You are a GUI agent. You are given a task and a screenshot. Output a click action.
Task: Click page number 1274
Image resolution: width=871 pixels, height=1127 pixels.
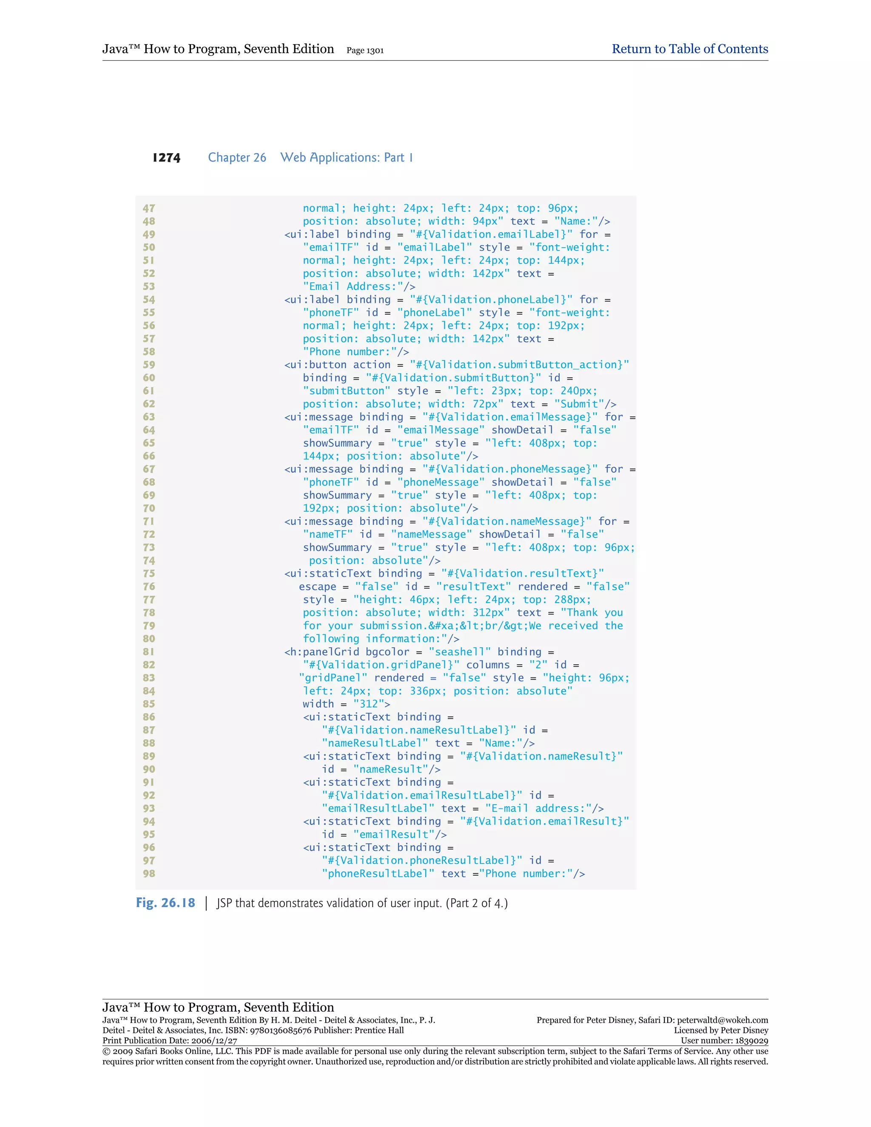(166, 157)
